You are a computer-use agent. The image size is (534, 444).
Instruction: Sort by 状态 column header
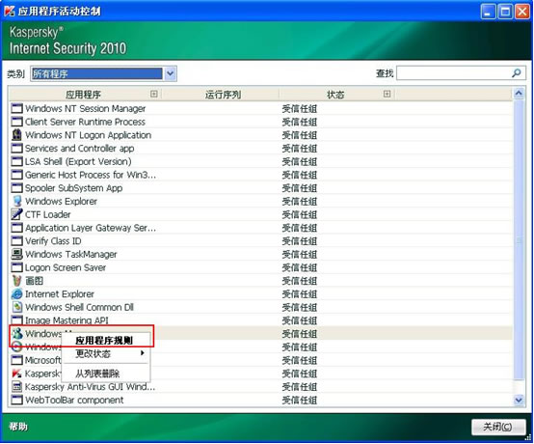coord(335,95)
